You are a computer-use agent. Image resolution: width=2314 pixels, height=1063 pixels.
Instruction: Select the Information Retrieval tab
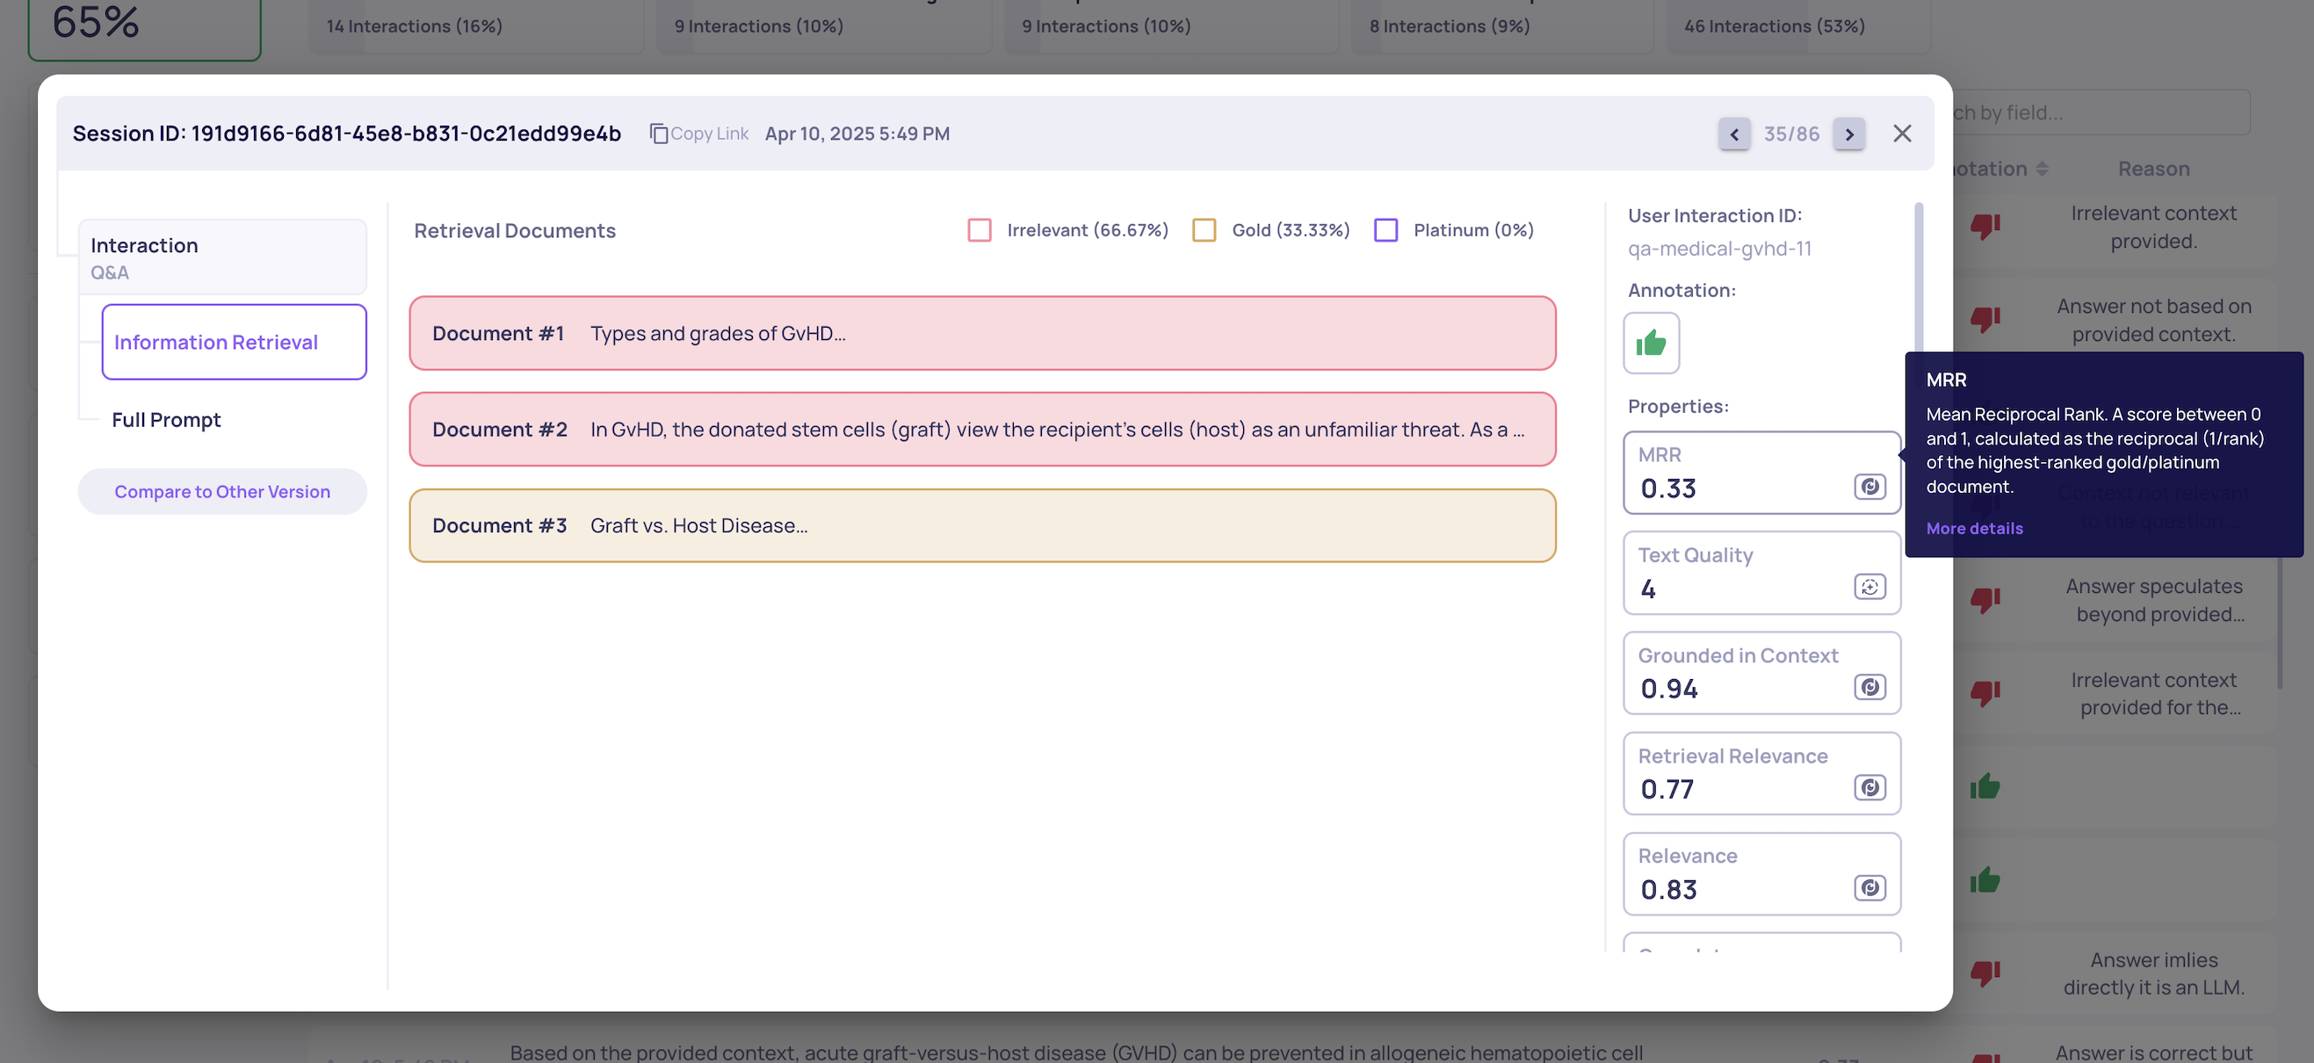[x=234, y=343]
